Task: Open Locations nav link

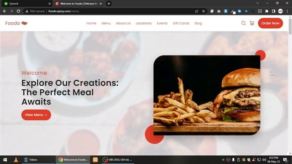Action: click(144, 23)
